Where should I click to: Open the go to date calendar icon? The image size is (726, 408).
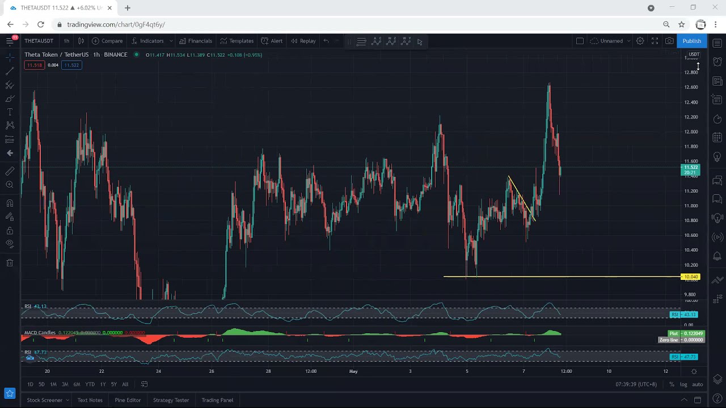144,384
